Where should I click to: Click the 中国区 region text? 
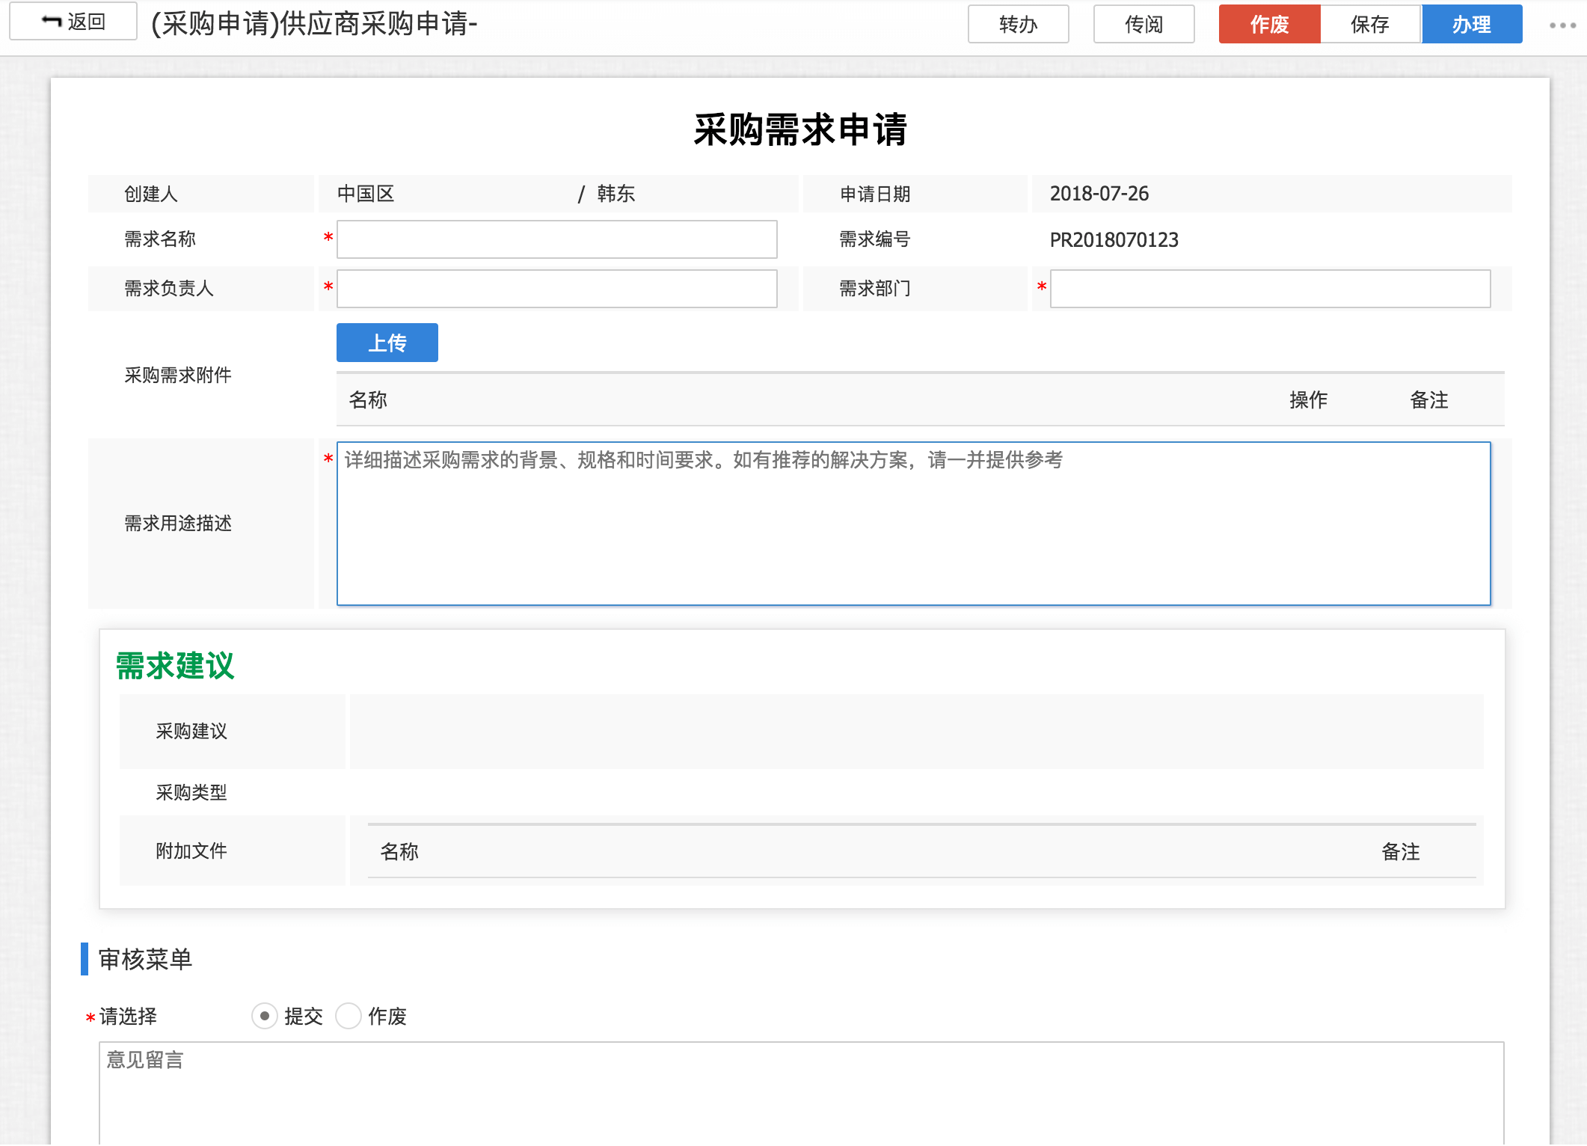[x=366, y=194]
